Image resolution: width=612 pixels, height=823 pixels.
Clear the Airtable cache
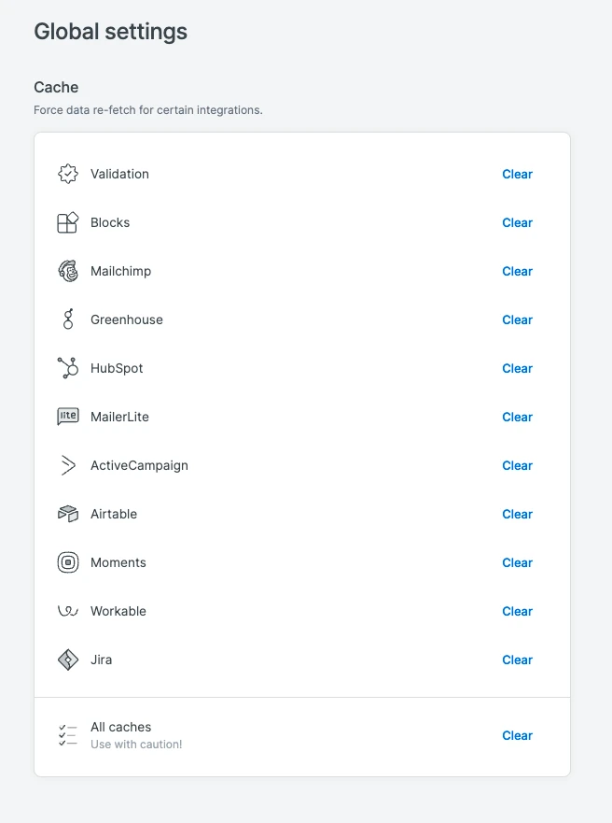[x=517, y=514]
